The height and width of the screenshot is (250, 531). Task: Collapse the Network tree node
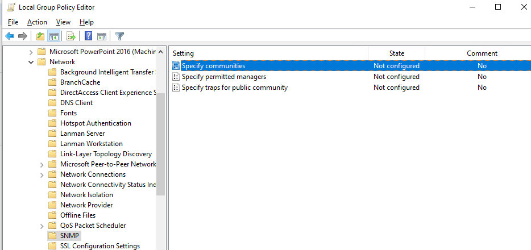pyautogui.click(x=31, y=62)
